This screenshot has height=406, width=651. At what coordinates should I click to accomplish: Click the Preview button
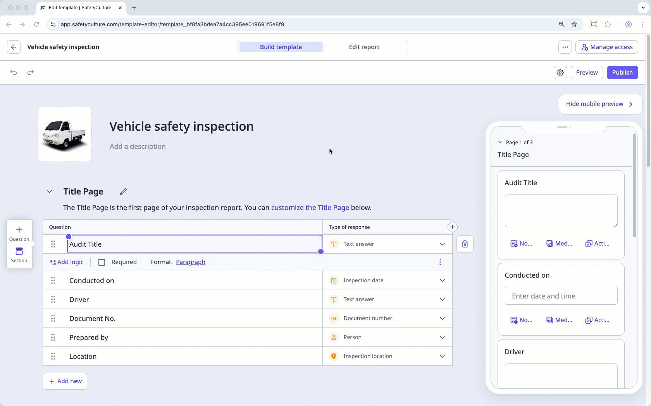click(x=587, y=73)
